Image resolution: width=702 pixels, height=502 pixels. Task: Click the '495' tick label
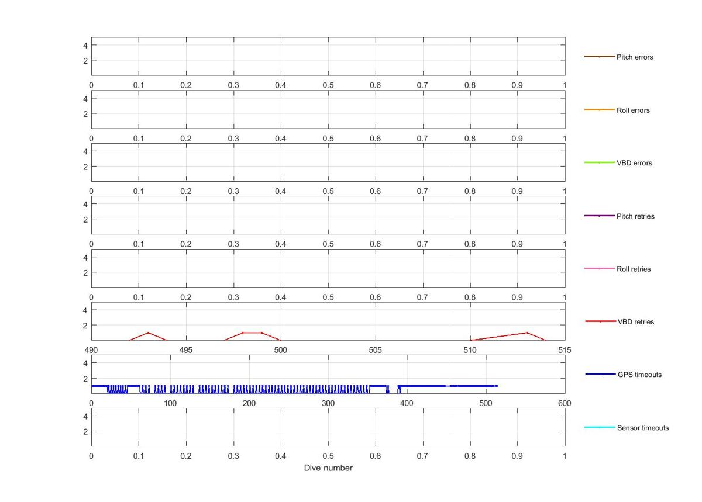pyautogui.click(x=185, y=350)
